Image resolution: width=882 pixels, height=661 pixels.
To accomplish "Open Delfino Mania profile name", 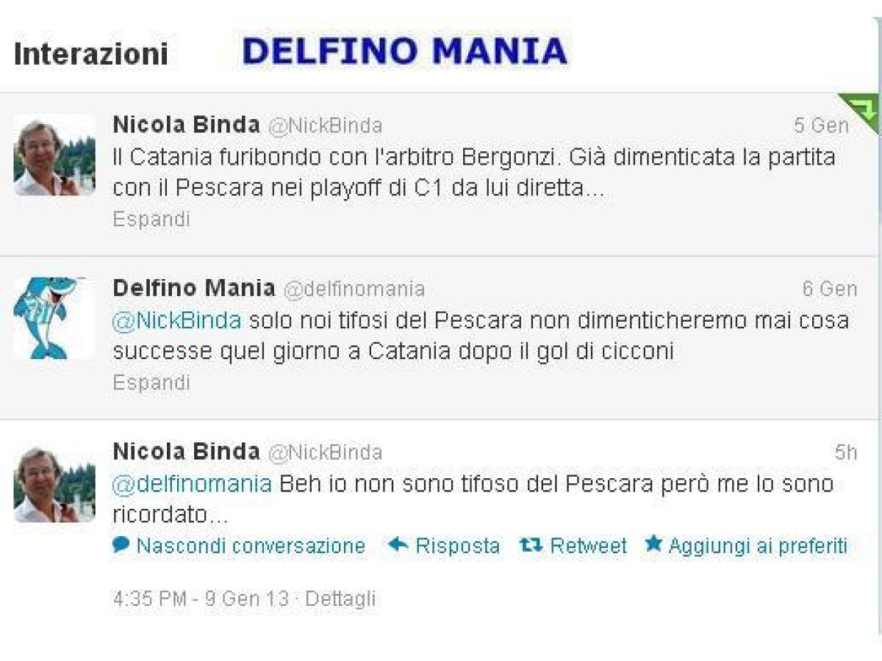I will [194, 288].
